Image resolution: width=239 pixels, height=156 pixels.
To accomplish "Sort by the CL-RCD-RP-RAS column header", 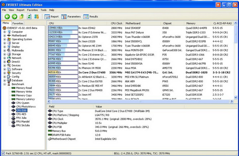I will [222, 23].
